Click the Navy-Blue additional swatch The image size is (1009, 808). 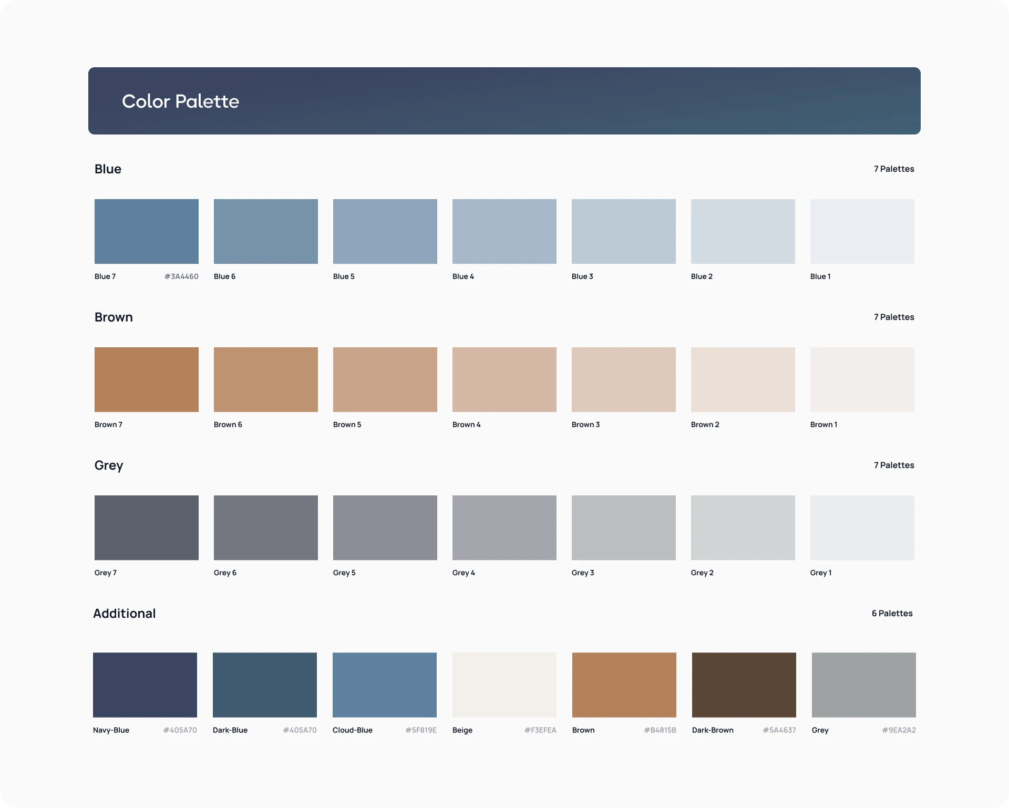[x=145, y=685]
